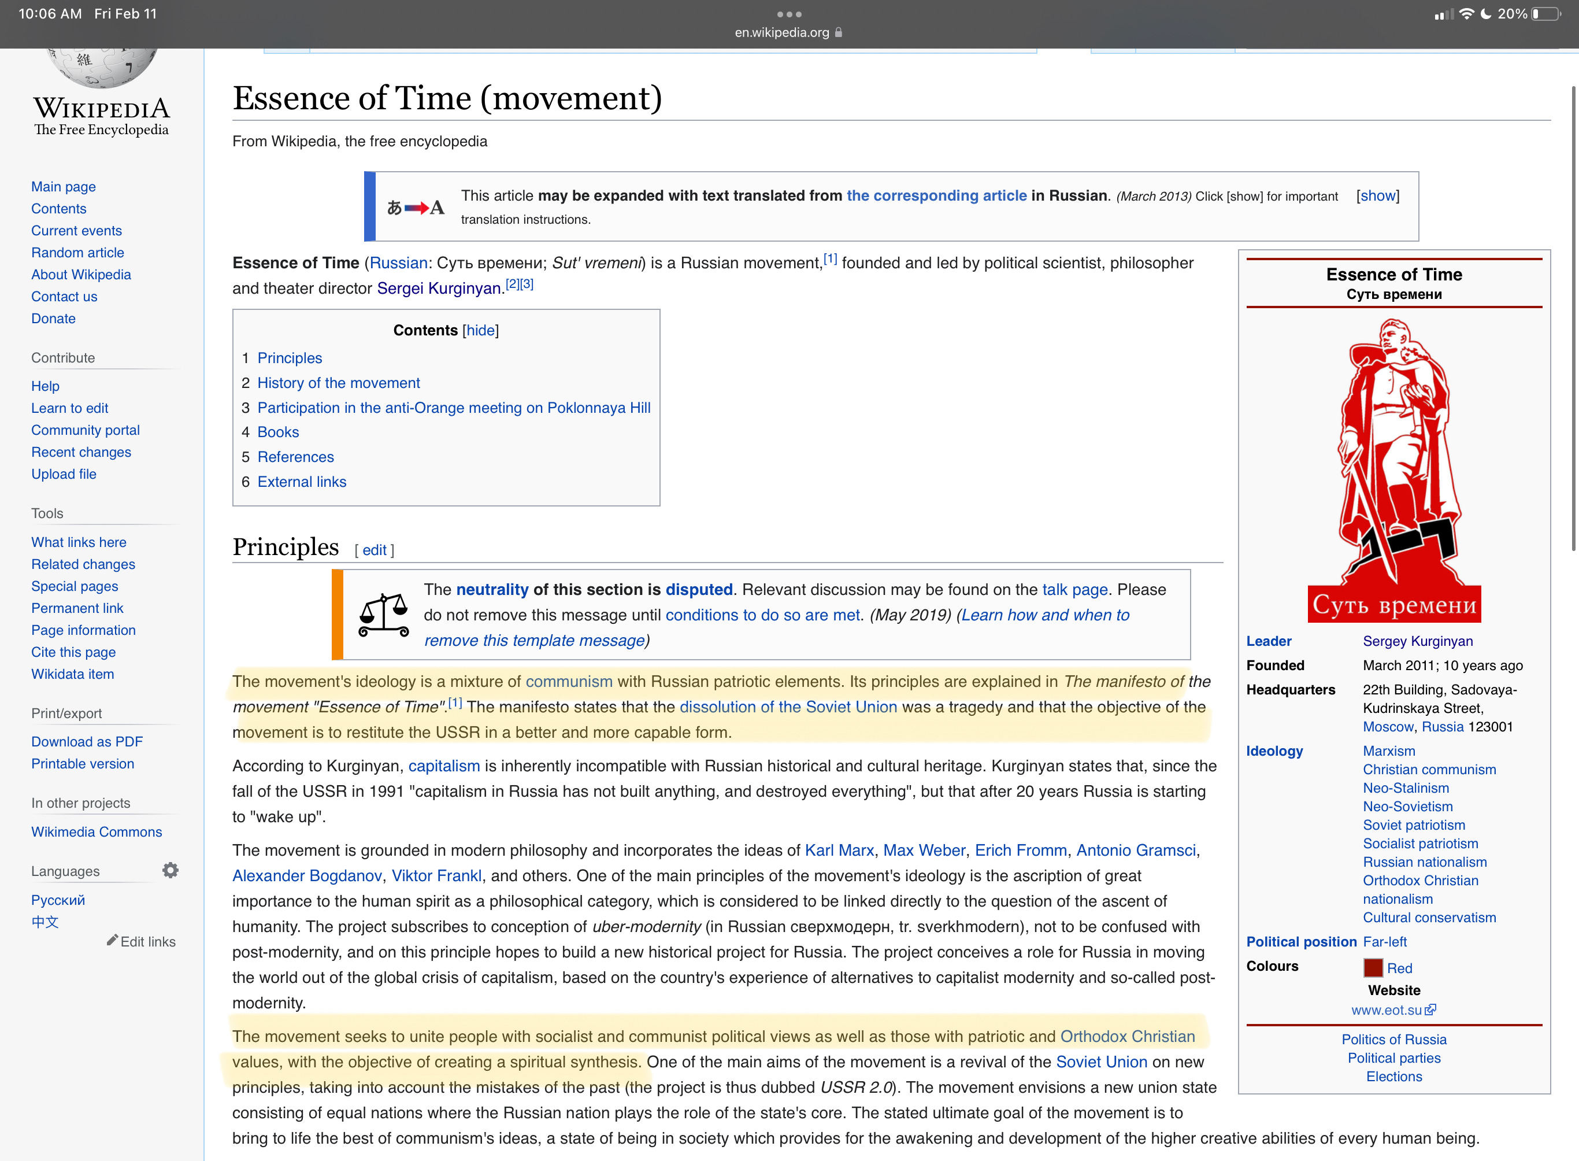Open What links here tool
Viewport: 1579px width, 1161px height.
pos(79,542)
